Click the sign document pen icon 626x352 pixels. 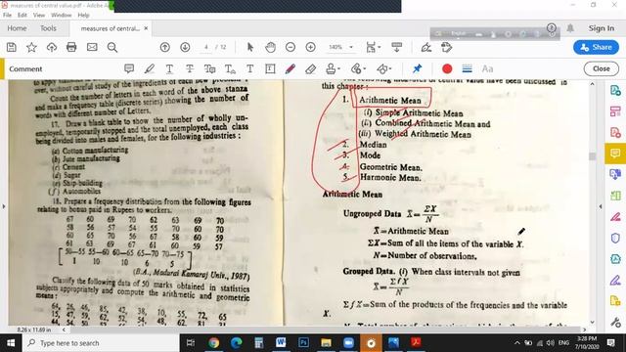pos(426,48)
